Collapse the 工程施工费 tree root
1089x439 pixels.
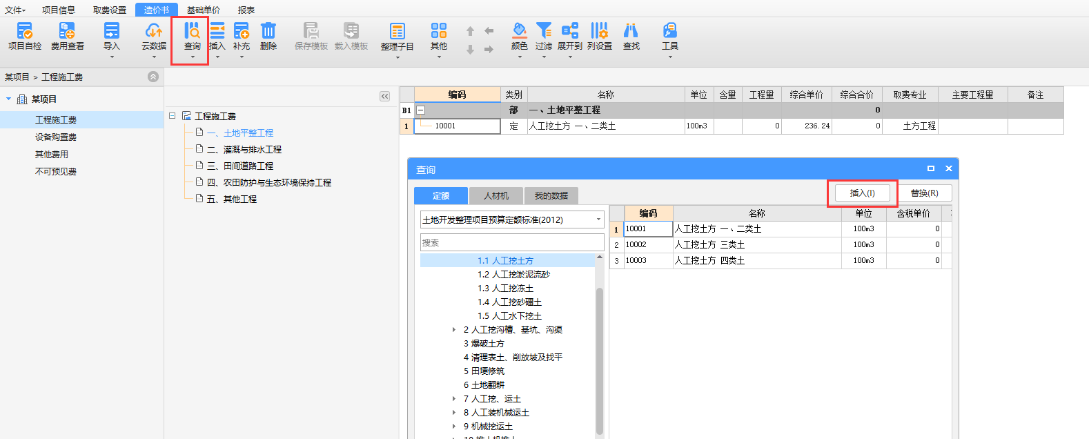(x=173, y=116)
